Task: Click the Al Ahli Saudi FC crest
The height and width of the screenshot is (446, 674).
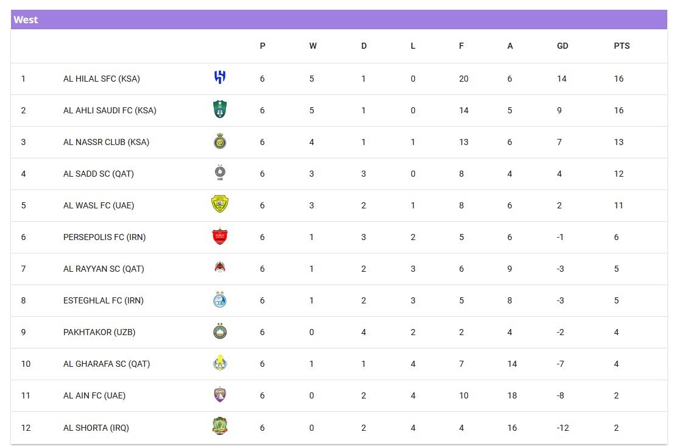Action: pyautogui.click(x=219, y=110)
